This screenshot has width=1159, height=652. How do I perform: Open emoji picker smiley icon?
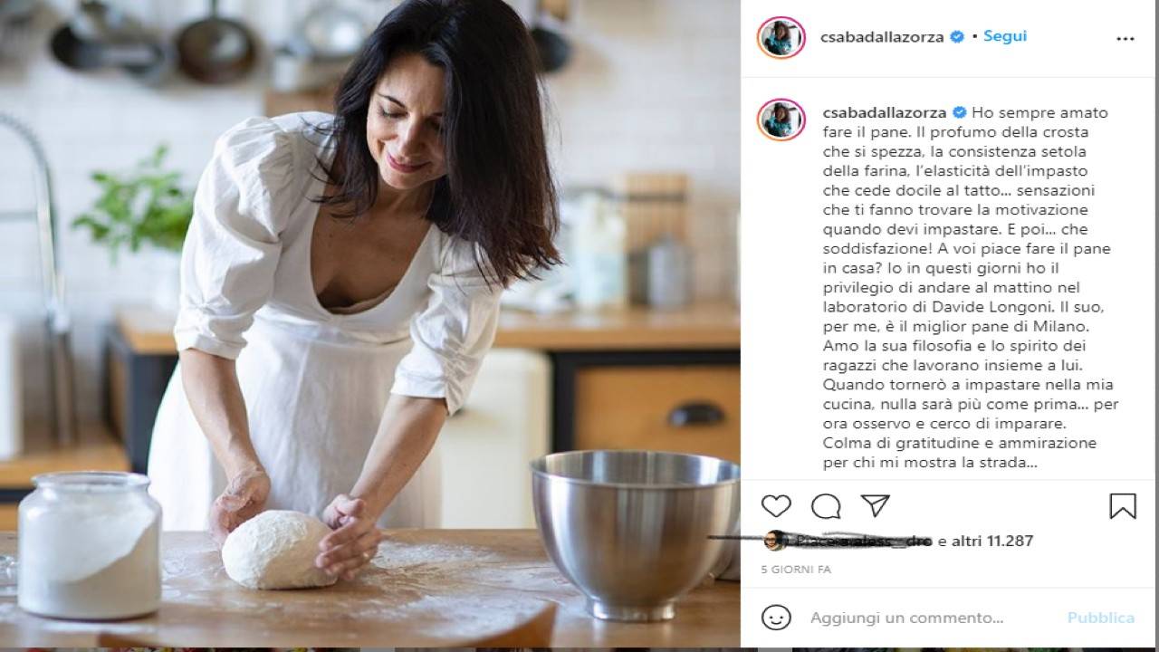click(776, 618)
